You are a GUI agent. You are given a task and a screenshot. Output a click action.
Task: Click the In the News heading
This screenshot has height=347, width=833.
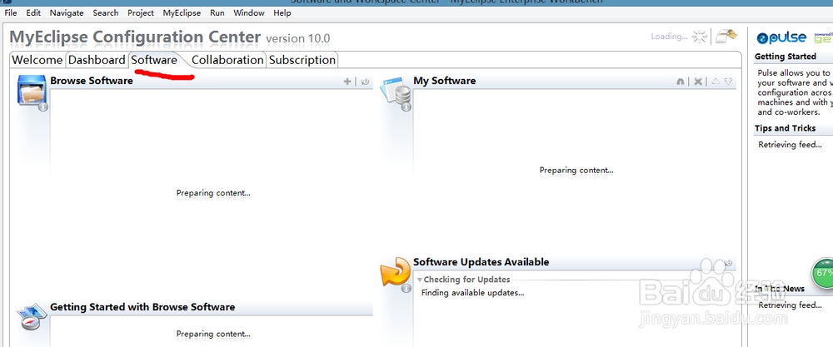tap(780, 289)
